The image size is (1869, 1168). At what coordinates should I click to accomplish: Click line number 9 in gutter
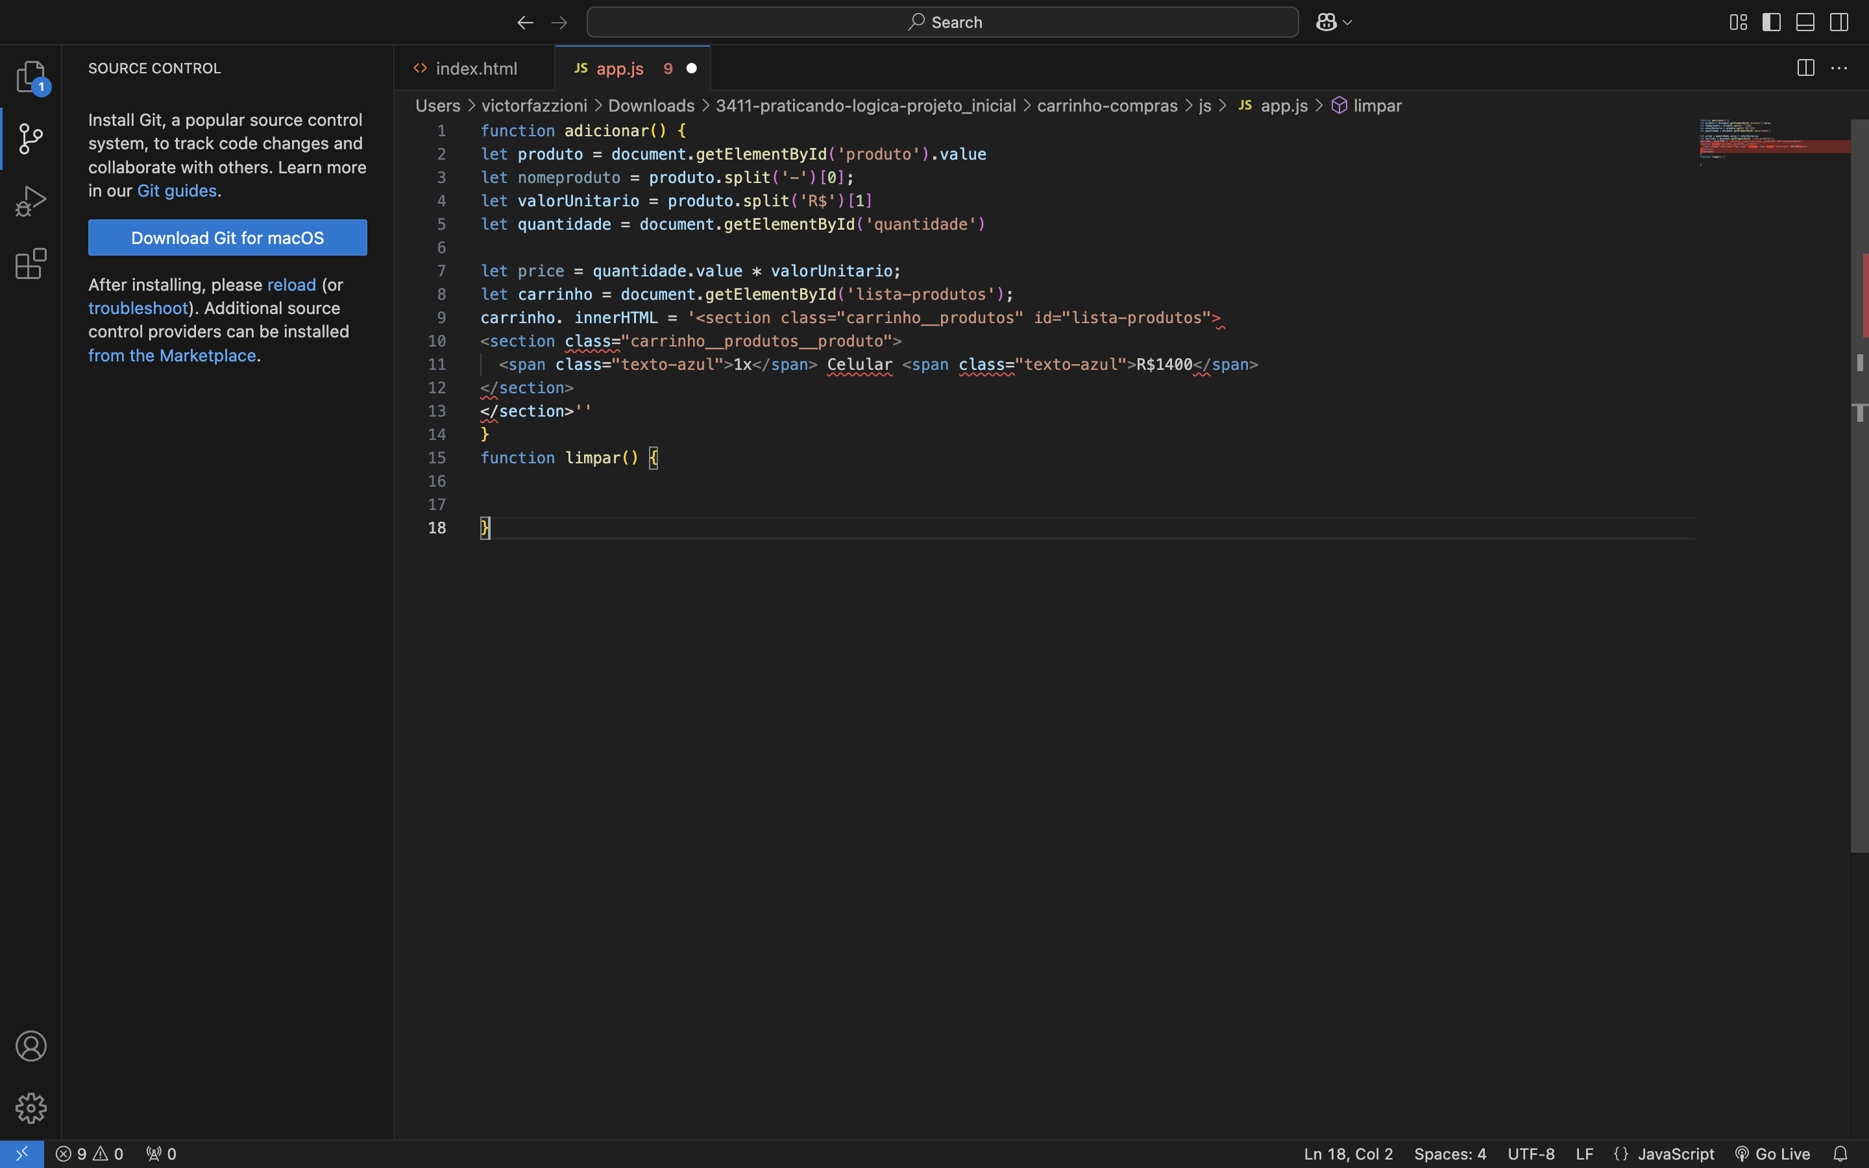(441, 317)
